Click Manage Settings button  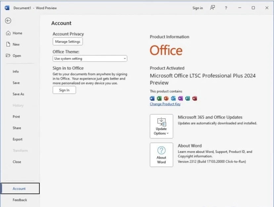(68, 42)
